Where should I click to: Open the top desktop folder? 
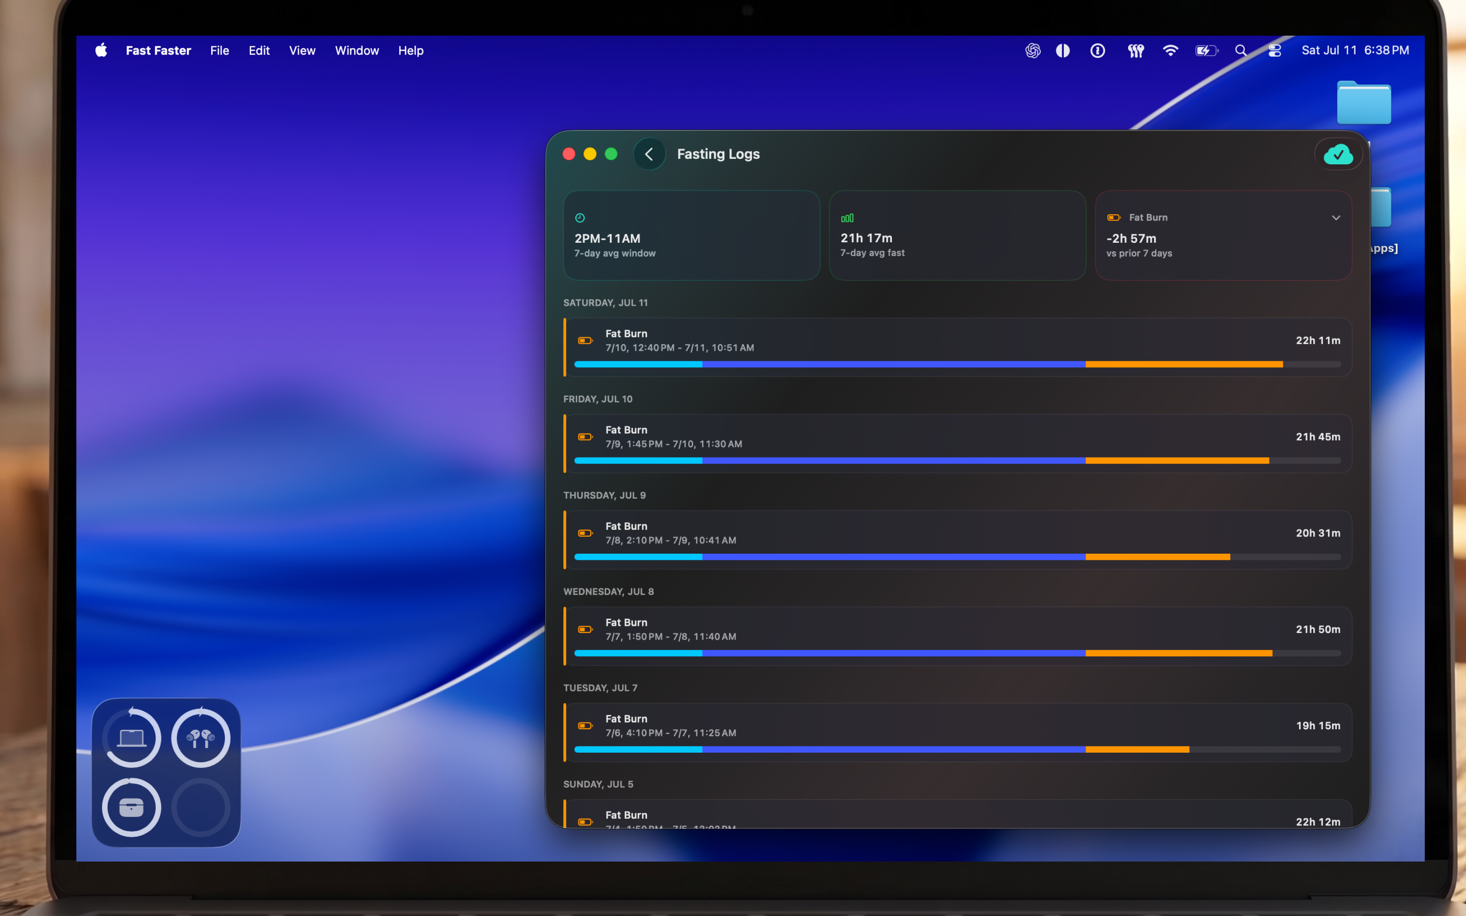(x=1364, y=102)
